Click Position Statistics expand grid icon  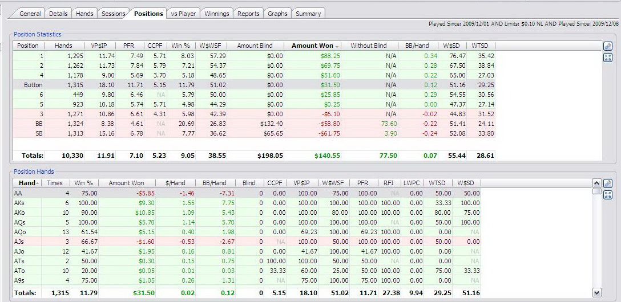coord(608,57)
